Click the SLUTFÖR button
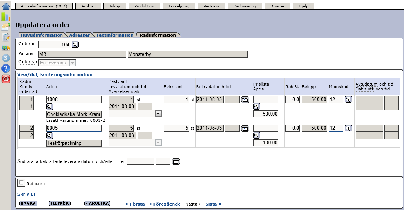The width and height of the screenshot is (404, 210). tap(60, 204)
